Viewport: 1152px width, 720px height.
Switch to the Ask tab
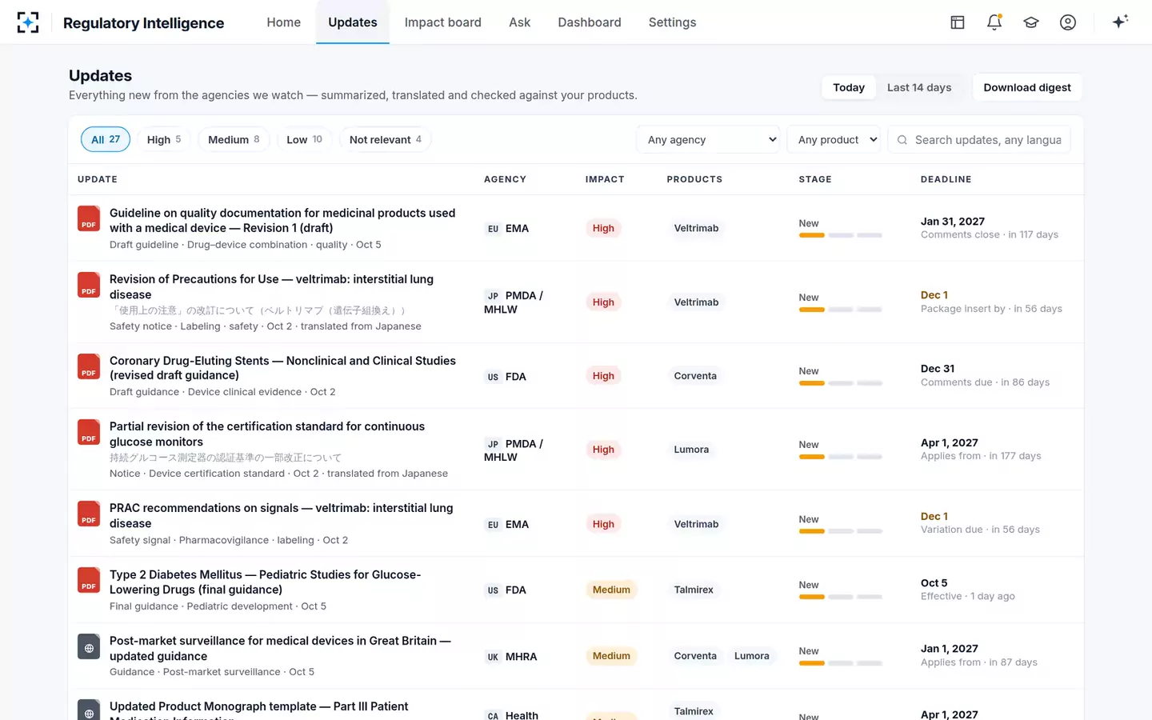pyautogui.click(x=520, y=22)
